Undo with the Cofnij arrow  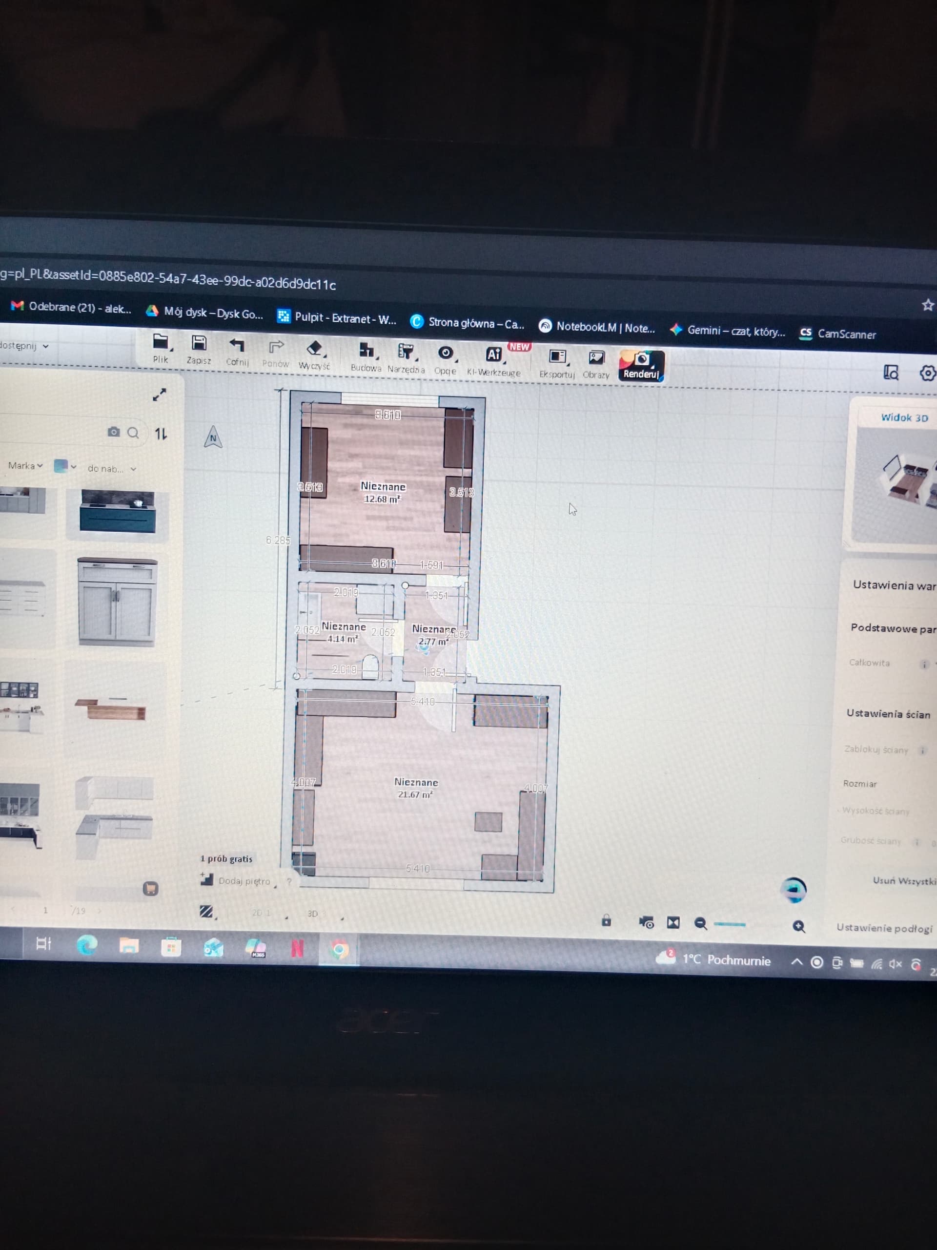(x=237, y=345)
